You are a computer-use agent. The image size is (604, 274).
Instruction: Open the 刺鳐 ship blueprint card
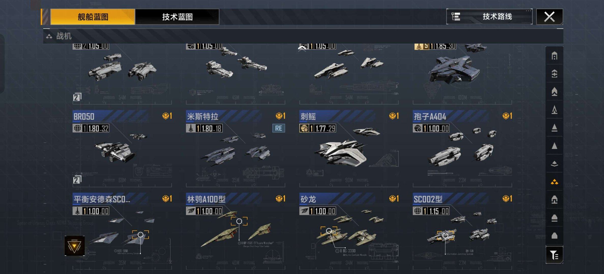coord(349,149)
